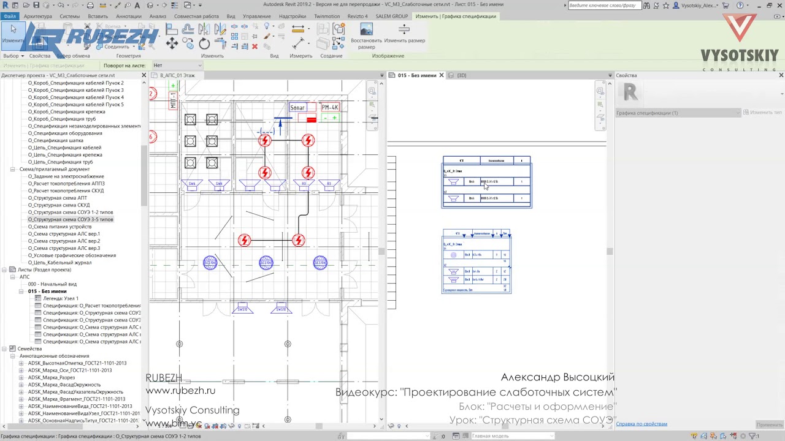
Task: Select '000 - Начальный вид' sheet
Action: [x=52, y=284]
